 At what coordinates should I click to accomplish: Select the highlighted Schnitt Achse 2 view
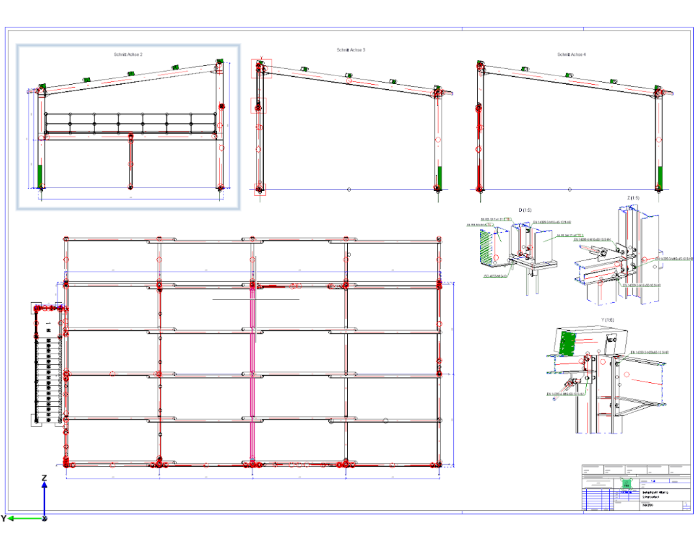click(x=128, y=127)
